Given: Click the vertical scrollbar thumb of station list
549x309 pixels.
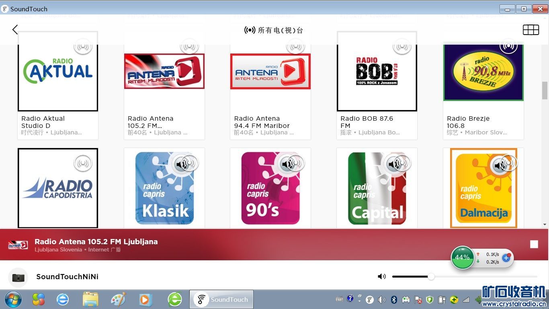Looking at the screenshot, I should tap(545, 90).
